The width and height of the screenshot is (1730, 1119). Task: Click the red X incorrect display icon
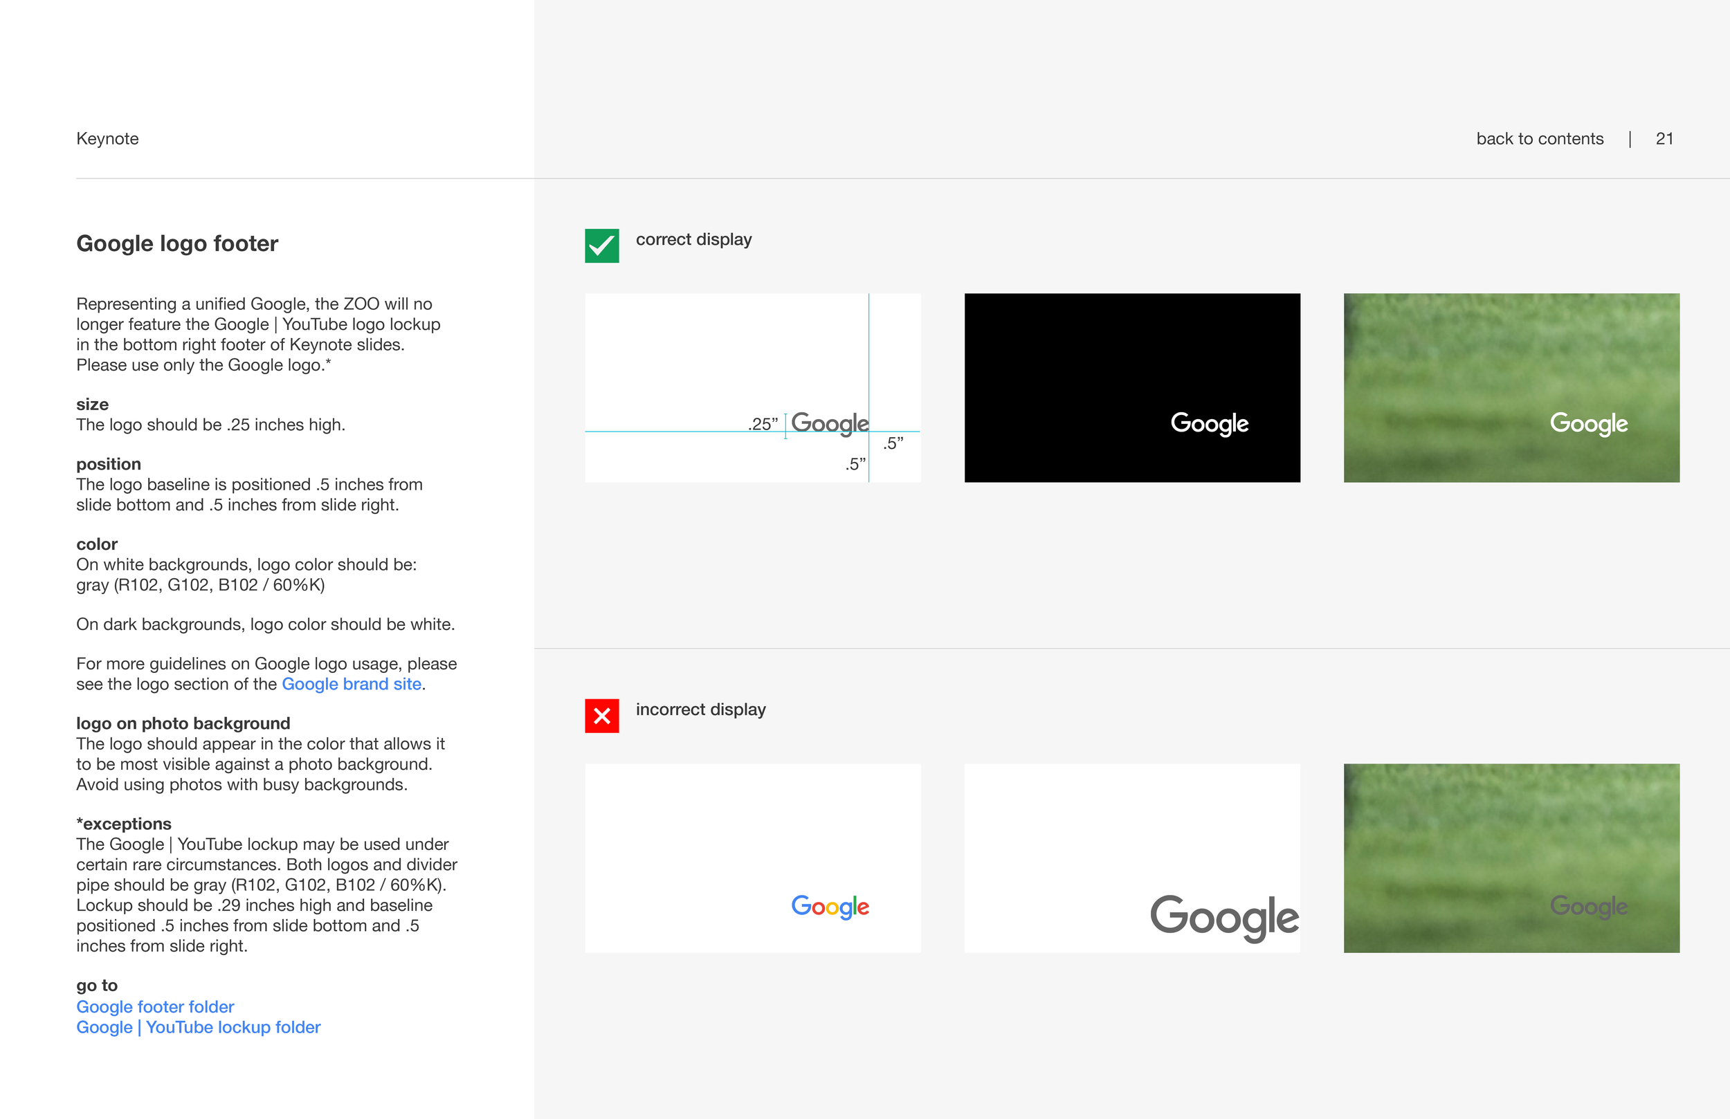click(x=602, y=716)
